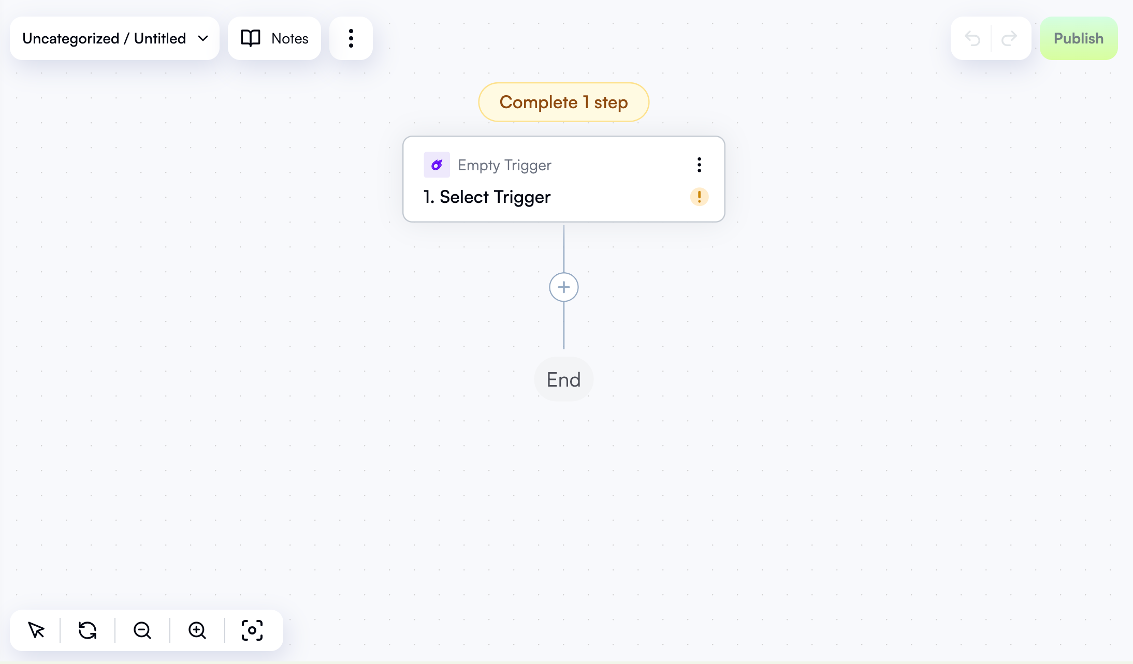Zoom in using the magnifier plus icon
Image resolution: width=1133 pixels, height=664 pixels.
click(x=197, y=630)
